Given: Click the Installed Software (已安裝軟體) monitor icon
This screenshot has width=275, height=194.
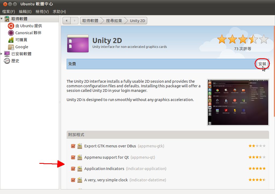Looking at the screenshot, I should click(7, 54).
